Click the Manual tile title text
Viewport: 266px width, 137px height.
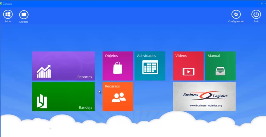click(214, 56)
